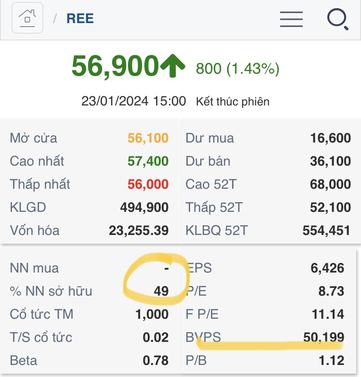
Task: Click the Dư mua value 16,600
Action: (330, 138)
